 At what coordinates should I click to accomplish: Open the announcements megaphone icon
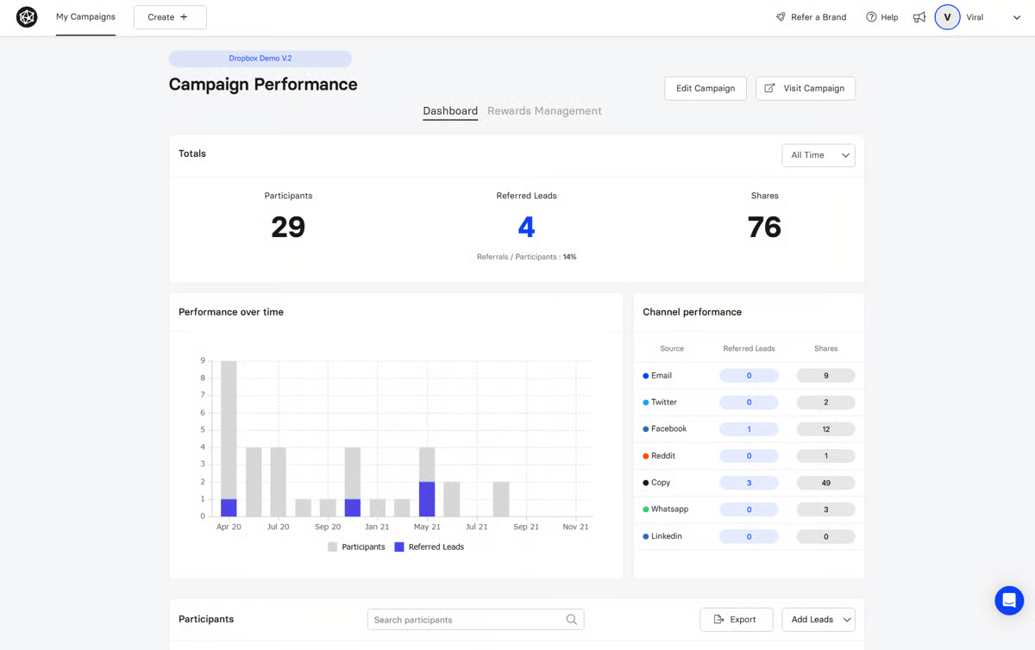[x=919, y=17]
